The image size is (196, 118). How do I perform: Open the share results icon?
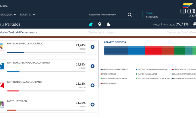[91, 24]
